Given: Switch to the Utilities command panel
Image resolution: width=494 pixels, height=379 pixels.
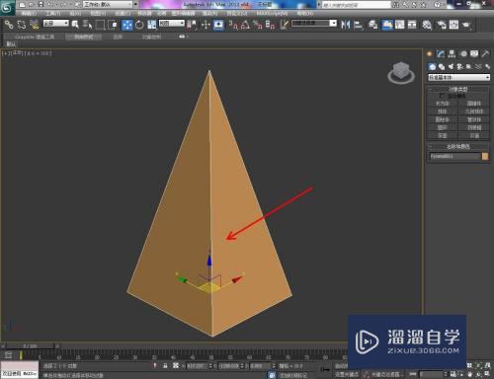Looking at the screenshot, I should [x=485, y=53].
